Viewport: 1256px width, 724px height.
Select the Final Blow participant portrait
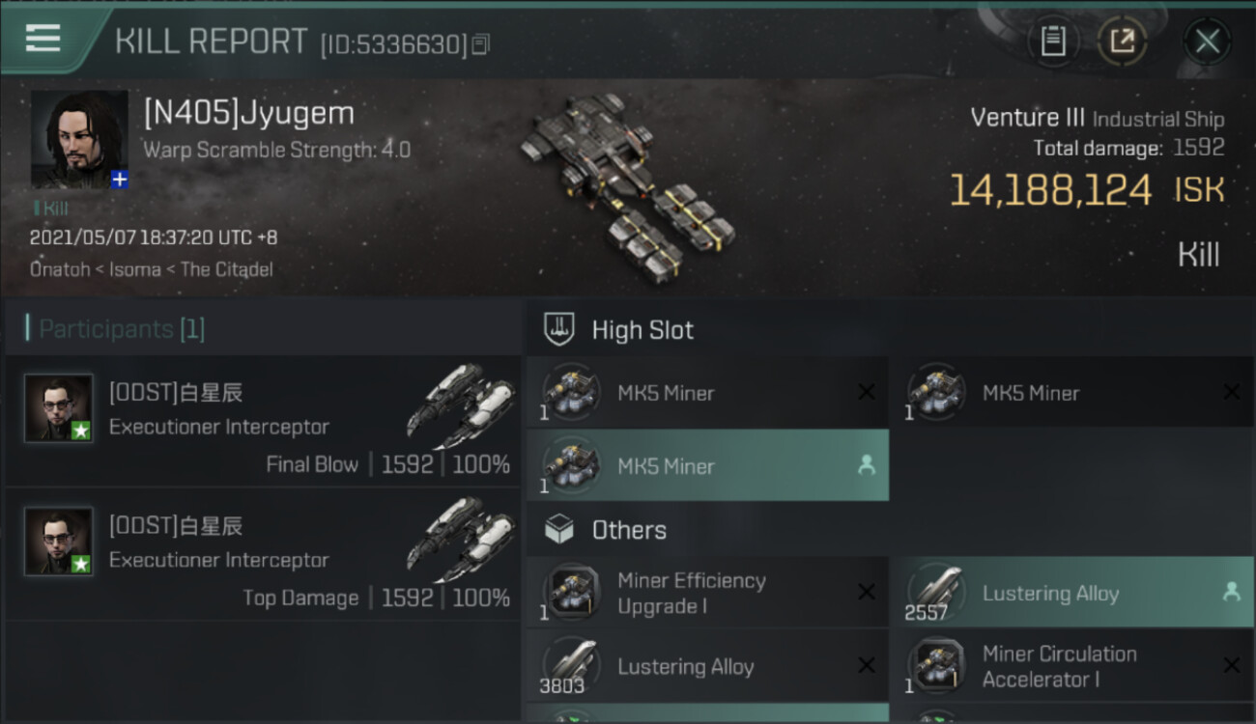pos(59,408)
